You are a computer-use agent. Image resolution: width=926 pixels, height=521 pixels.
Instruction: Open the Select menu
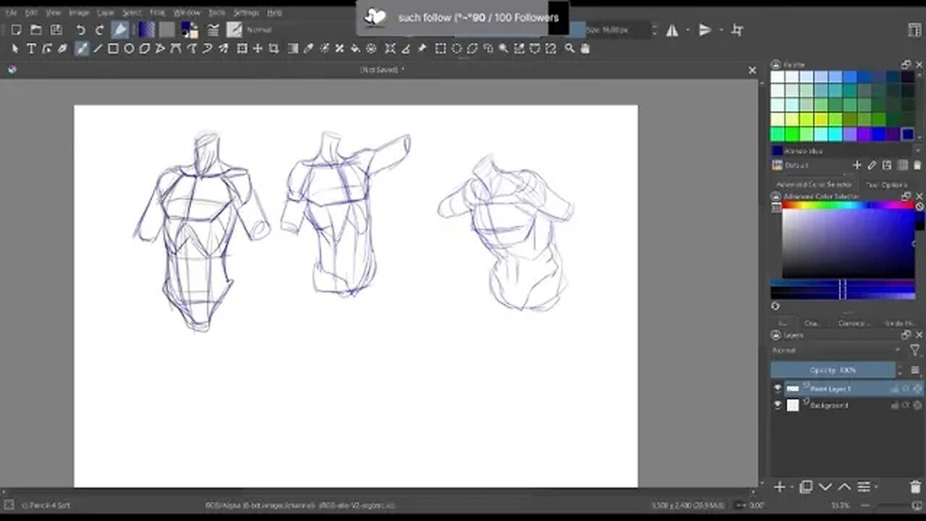click(132, 13)
